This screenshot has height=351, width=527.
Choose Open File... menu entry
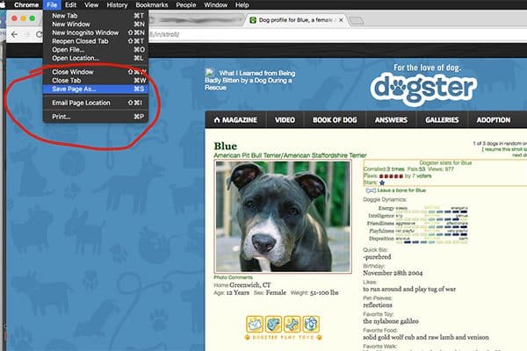pyautogui.click(x=96, y=50)
